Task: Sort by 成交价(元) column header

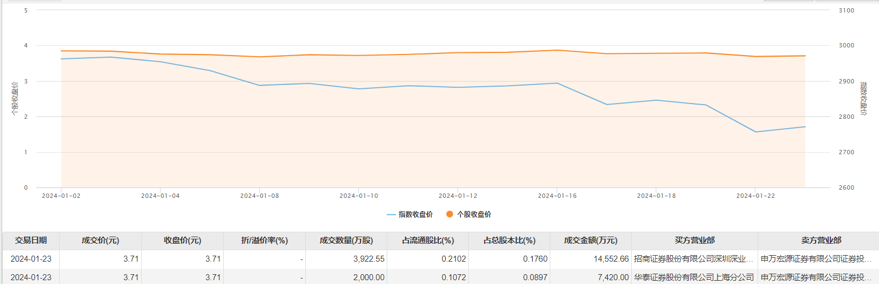Action: coord(100,240)
